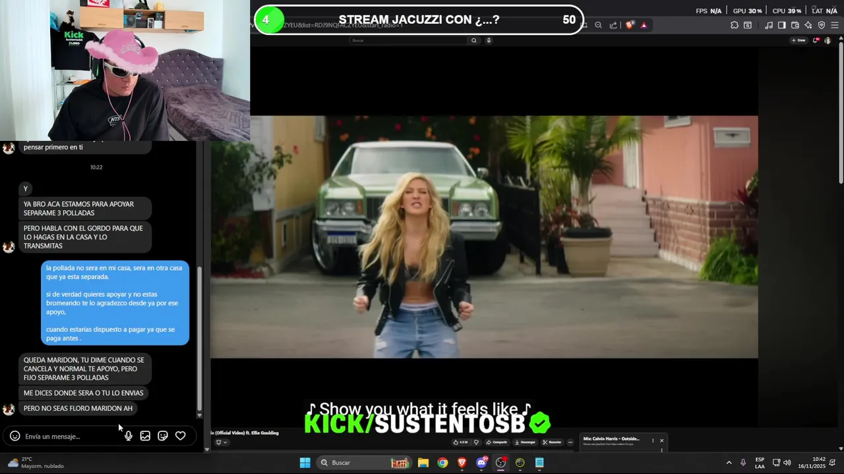
Task: Open more actions ellipsis below video
Action: (570, 442)
